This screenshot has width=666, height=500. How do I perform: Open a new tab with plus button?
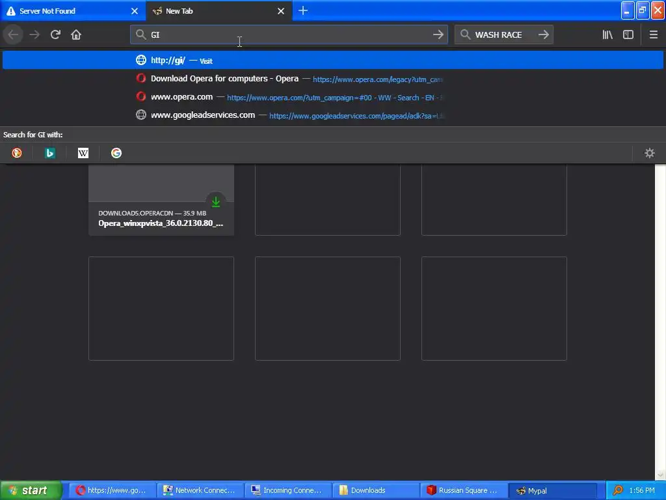(x=303, y=10)
